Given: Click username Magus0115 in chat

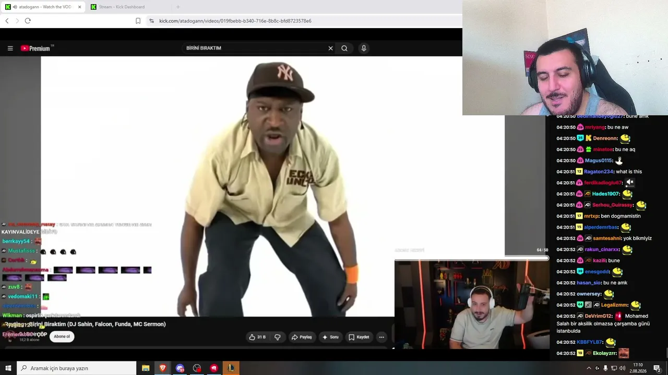Looking at the screenshot, I should (x=598, y=160).
